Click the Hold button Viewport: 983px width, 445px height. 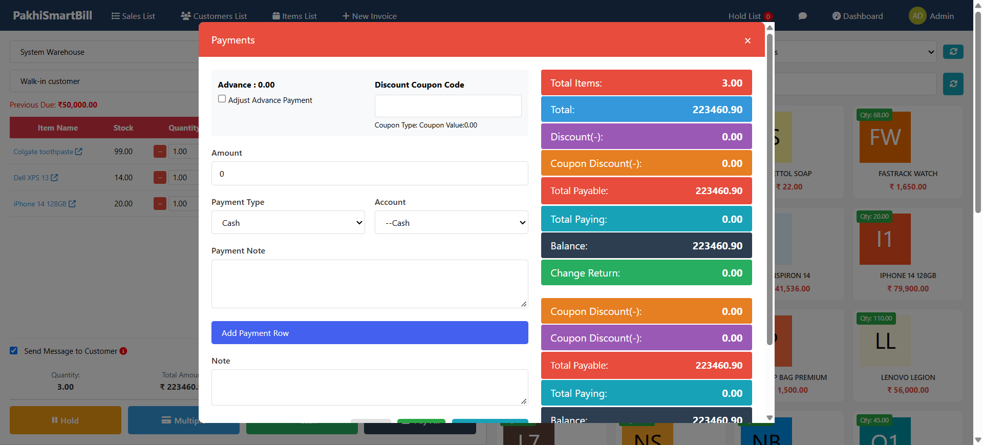point(66,420)
